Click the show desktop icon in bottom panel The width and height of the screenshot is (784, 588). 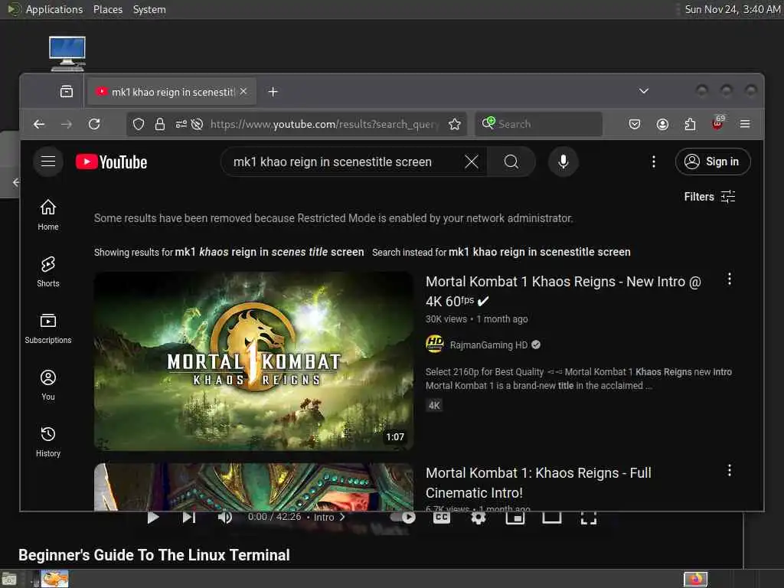point(9,580)
